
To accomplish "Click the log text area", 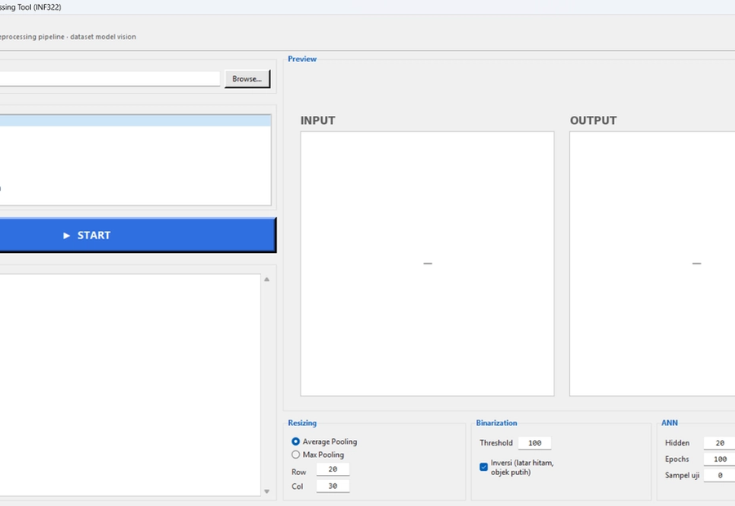I will [131, 384].
